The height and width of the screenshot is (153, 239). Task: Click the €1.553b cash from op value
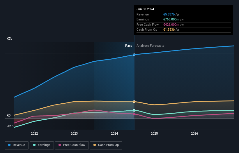[169, 30]
